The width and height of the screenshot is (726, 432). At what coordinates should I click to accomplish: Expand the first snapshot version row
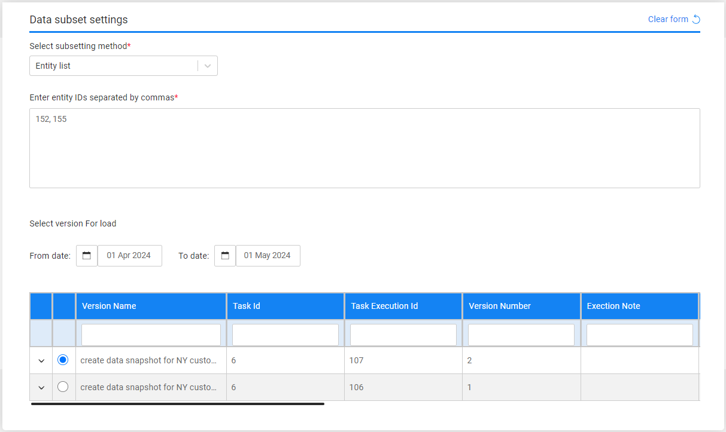tap(41, 360)
